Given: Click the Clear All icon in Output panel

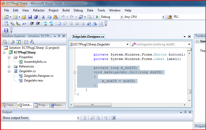Looking at the screenshot, I should [106, 118].
